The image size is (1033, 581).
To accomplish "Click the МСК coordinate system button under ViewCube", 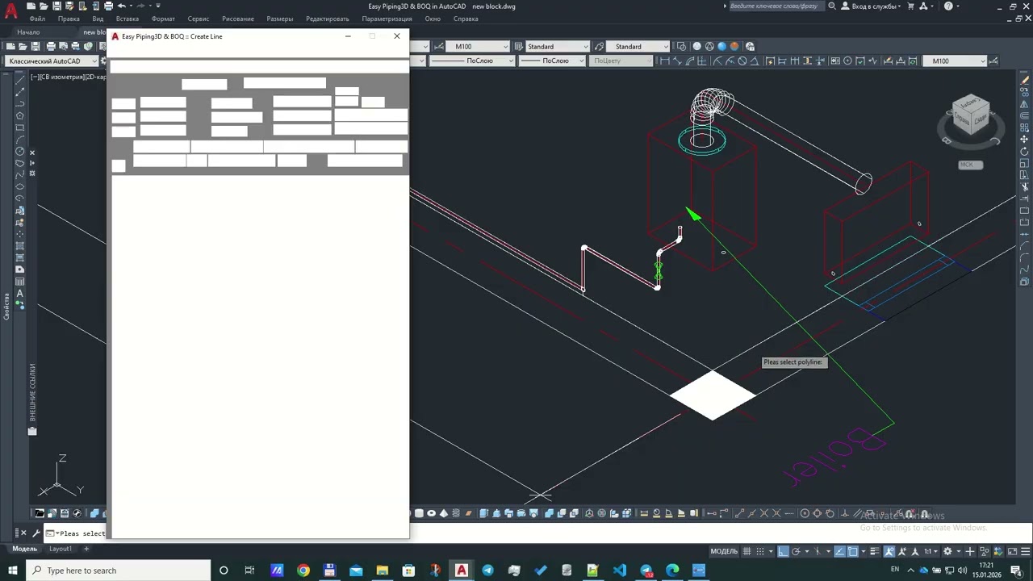I will pyautogui.click(x=969, y=165).
